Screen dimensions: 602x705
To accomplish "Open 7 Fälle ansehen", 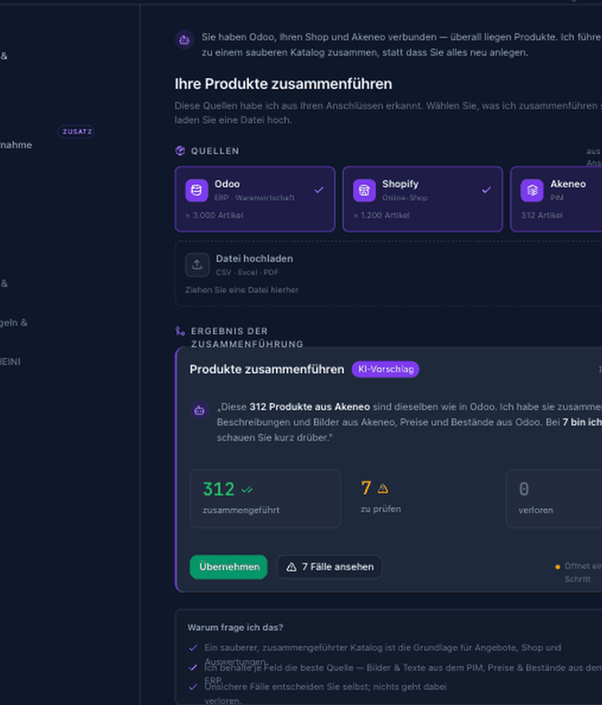I will tap(329, 567).
